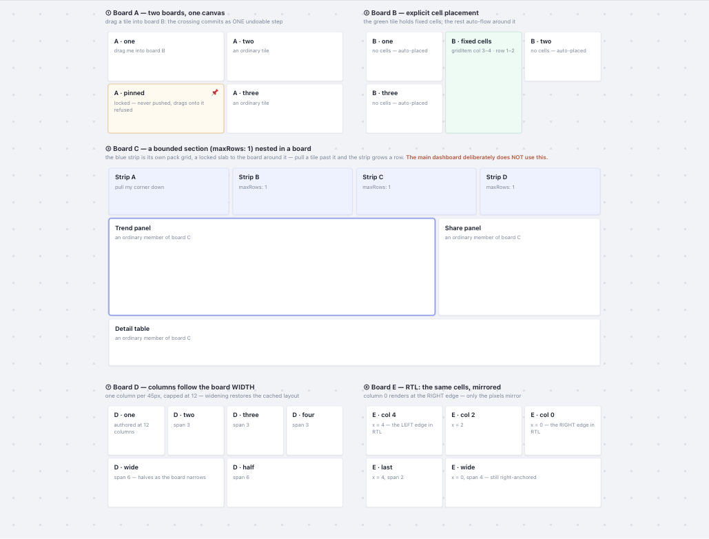Click the circled number icon beside Board B heading
Viewport: 709px width, 539px height.
(367, 13)
